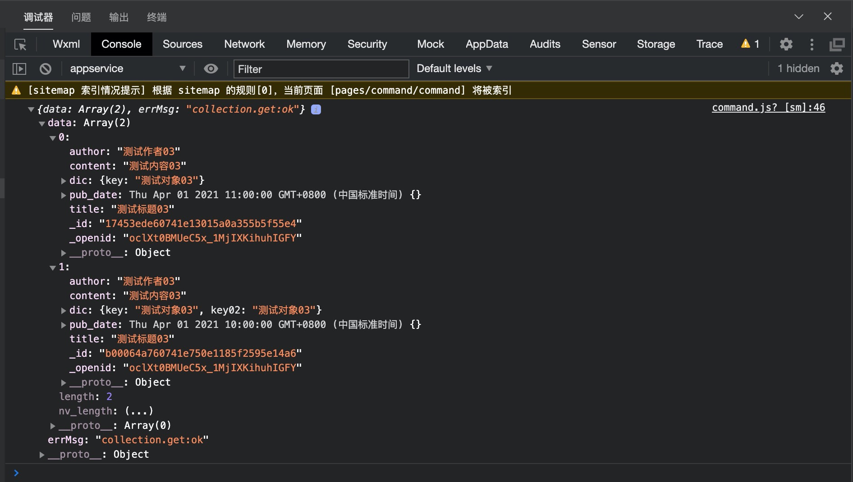Focus the console Filter input field
Image resolution: width=853 pixels, height=482 pixels.
[321, 69]
